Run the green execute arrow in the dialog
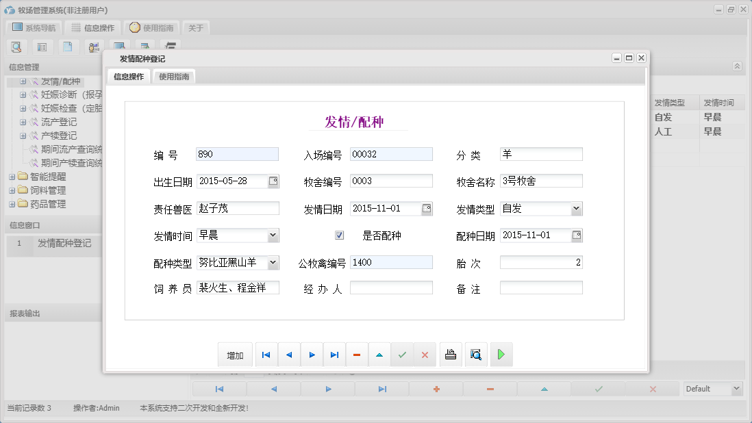Image resolution: width=752 pixels, height=423 pixels. click(501, 355)
